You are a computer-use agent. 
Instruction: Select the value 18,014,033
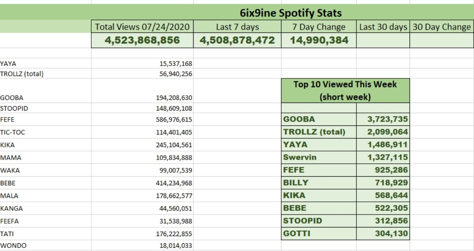coord(176,246)
